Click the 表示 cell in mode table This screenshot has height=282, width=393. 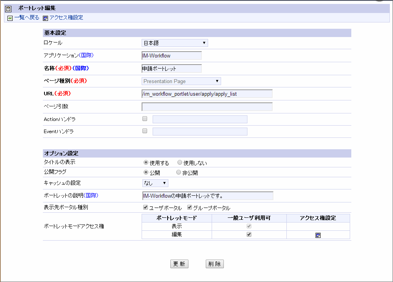[x=177, y=226]
